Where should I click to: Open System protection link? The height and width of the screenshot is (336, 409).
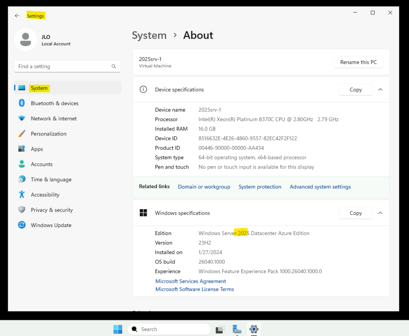(260, 187)
